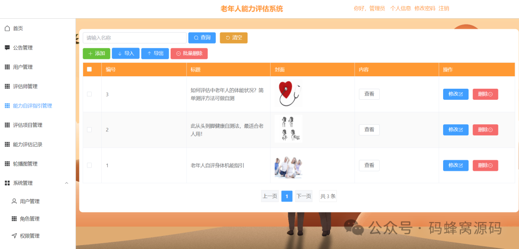The height and width of the screenshot is (249, 519).
Task: Click 修改 button for row 3
Action: click(x=456, y=94)
